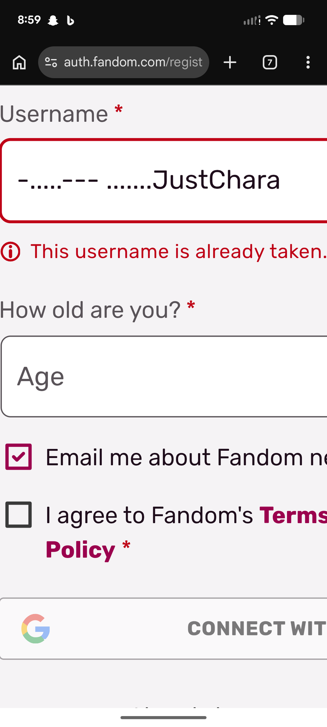Tap the Snapchat notification icon in status bar
The image size is (327, 727).
53,20
